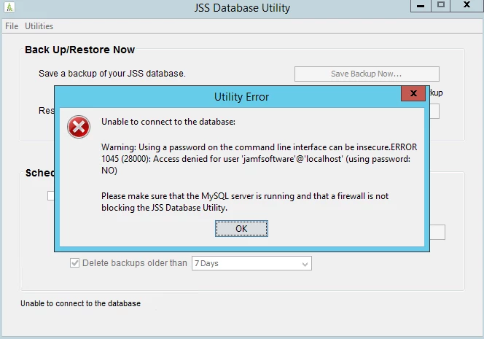484x339 pixels.
Task: Click the JSS Database Utility app icon
Action: click(9, 7)
